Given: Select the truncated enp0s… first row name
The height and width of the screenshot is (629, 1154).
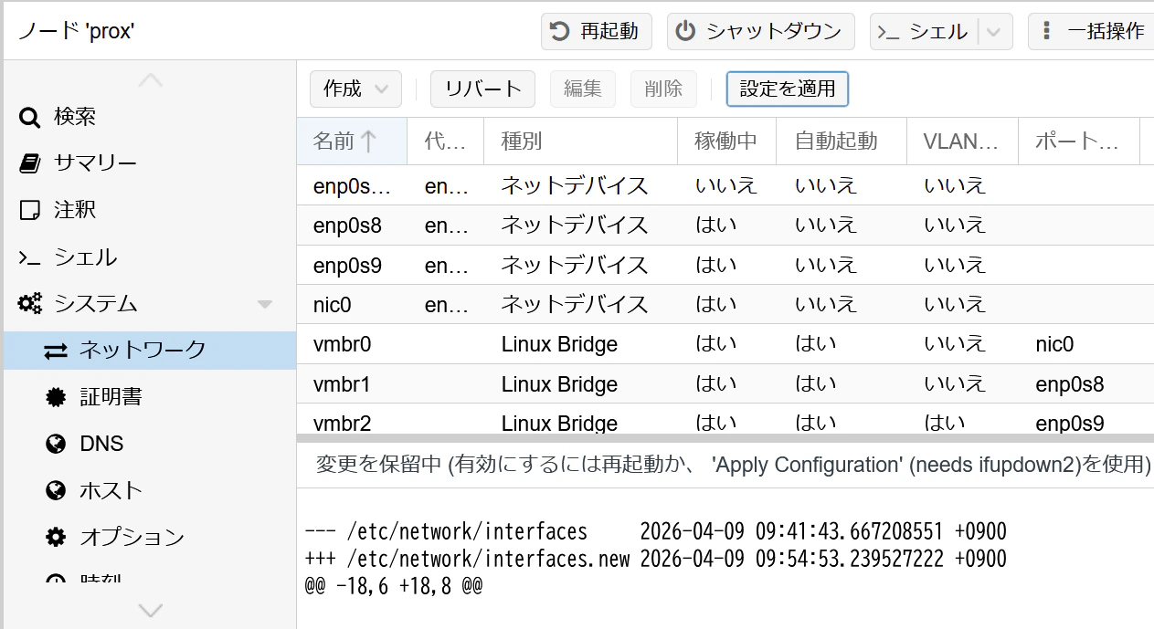Looking at the screenshot, I should pos(352,185).
